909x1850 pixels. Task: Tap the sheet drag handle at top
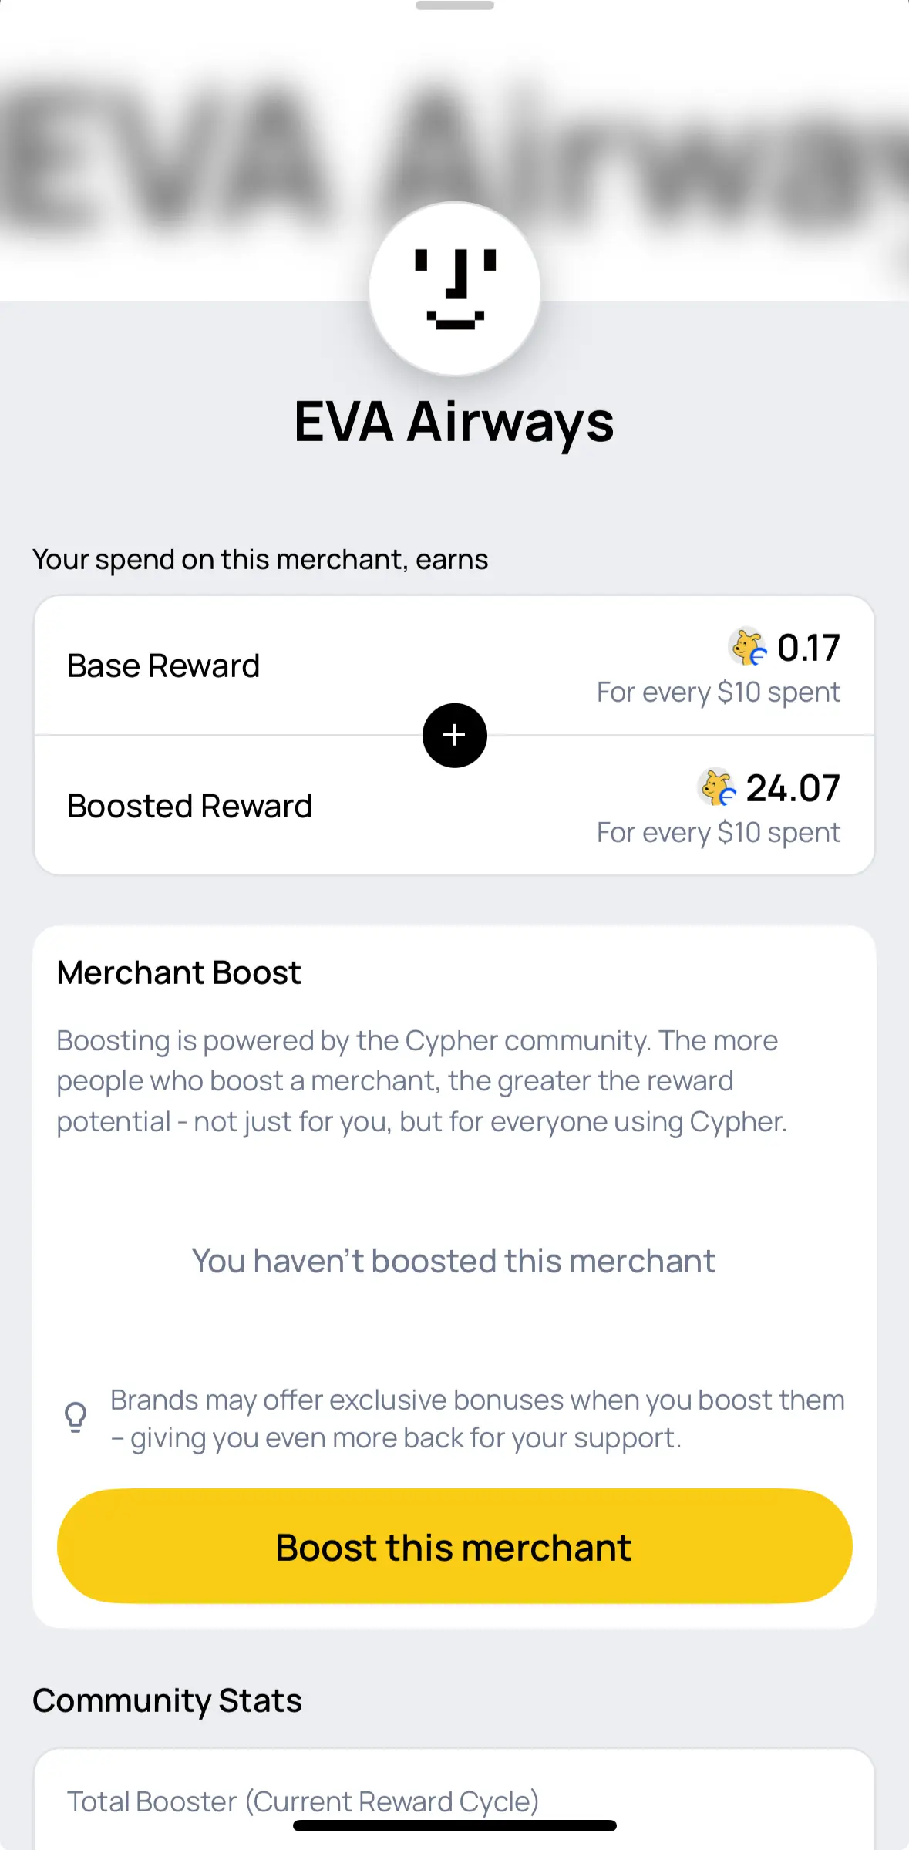coord(454,6)
